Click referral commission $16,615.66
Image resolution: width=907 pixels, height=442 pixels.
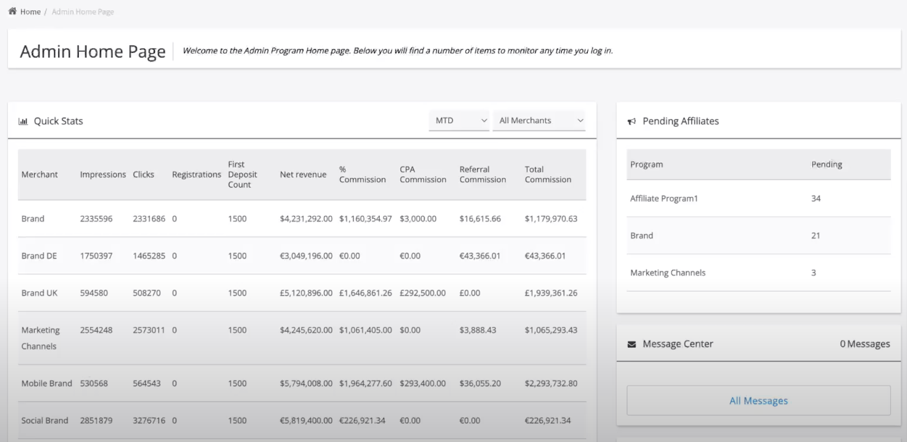[x=480, y=219]
